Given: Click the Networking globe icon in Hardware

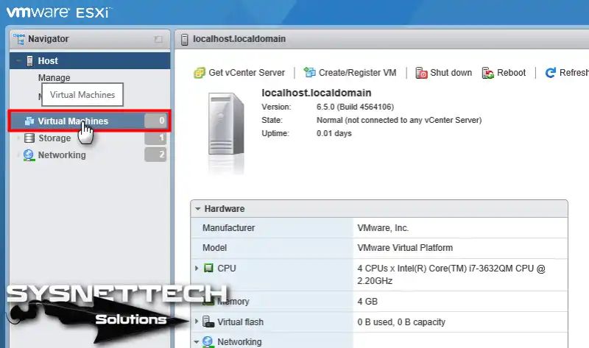Looking at the screenshot, I should point(208,341).
